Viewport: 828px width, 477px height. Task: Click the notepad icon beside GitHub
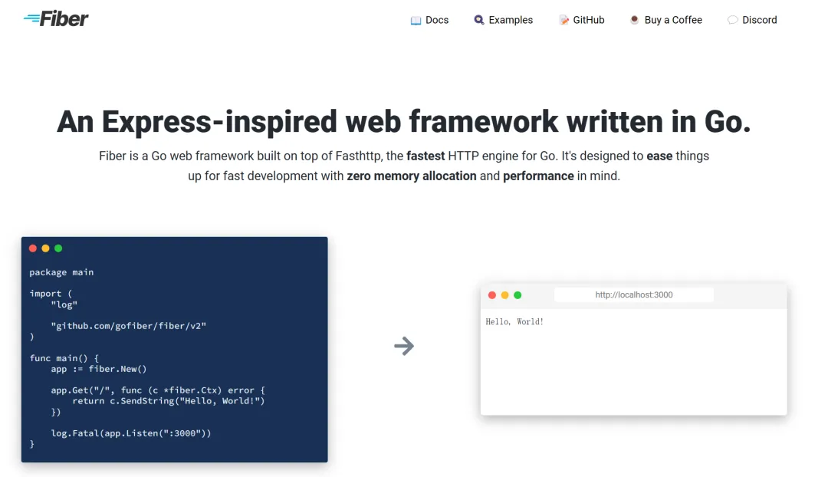coord(564,20)
